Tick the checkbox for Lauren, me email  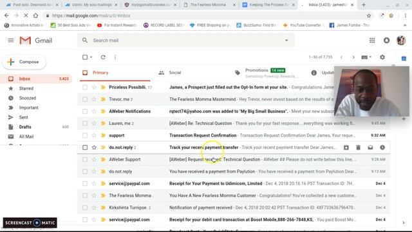85,123
